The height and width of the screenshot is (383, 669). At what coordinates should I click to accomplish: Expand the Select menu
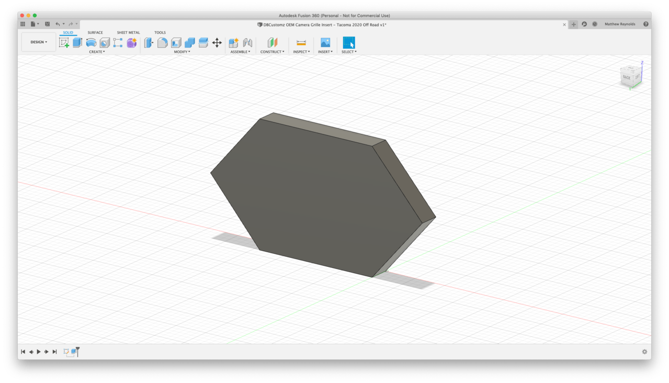click(x=349, y=52)
